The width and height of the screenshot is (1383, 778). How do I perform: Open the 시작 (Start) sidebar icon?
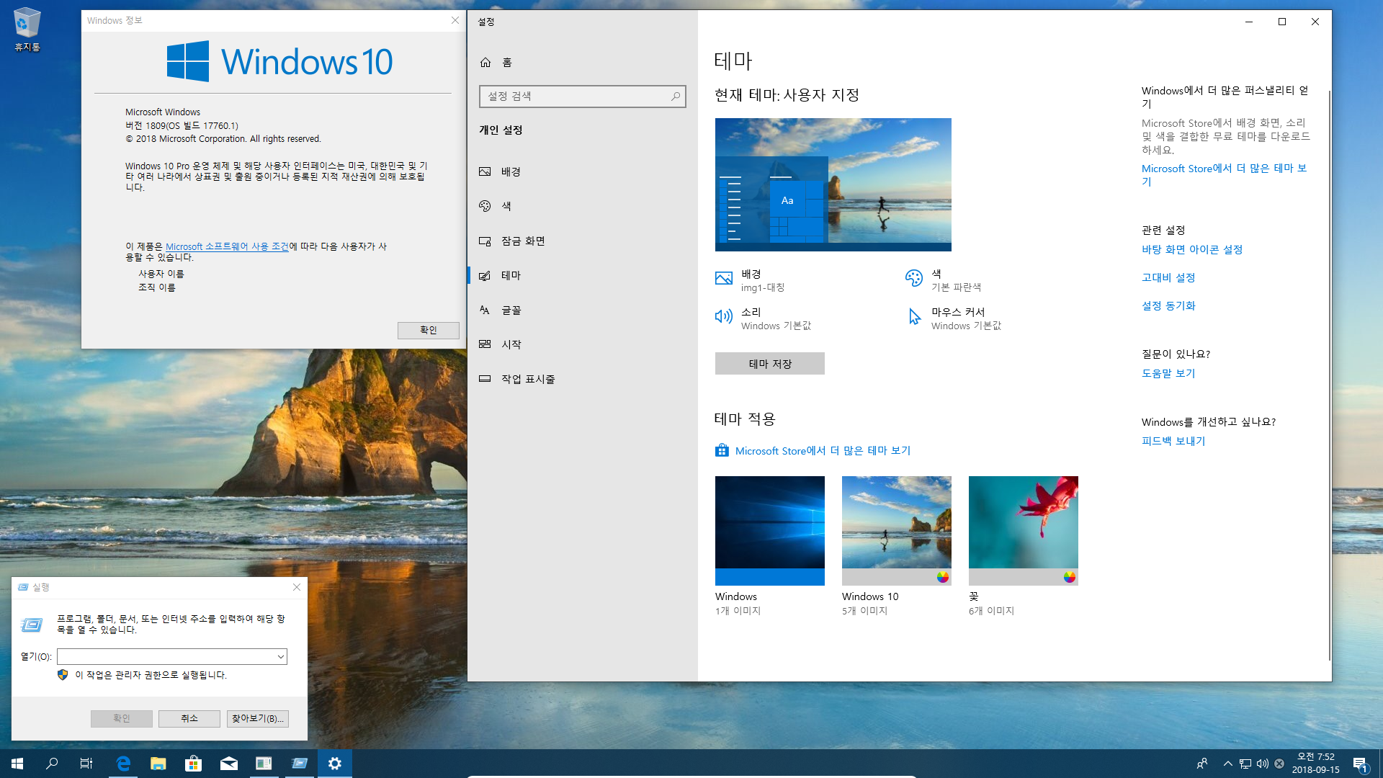485,344
